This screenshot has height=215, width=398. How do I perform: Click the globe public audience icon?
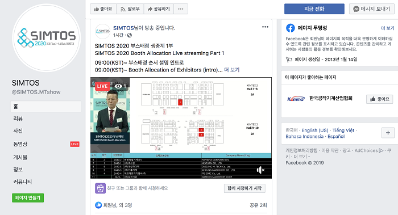point(130,35)
